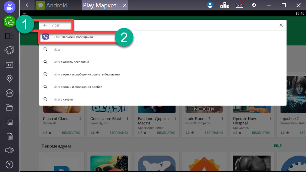Open the location pin tool
Image resolution: width=306 pixels, height=172 pixels.
[9, 79]
